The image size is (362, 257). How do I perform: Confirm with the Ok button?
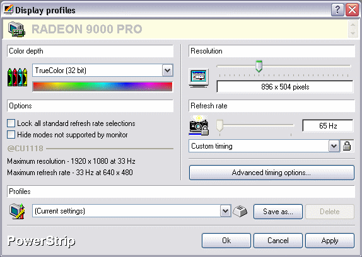[226, 241]
